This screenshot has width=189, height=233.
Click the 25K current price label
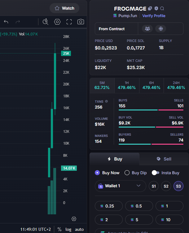66,53
